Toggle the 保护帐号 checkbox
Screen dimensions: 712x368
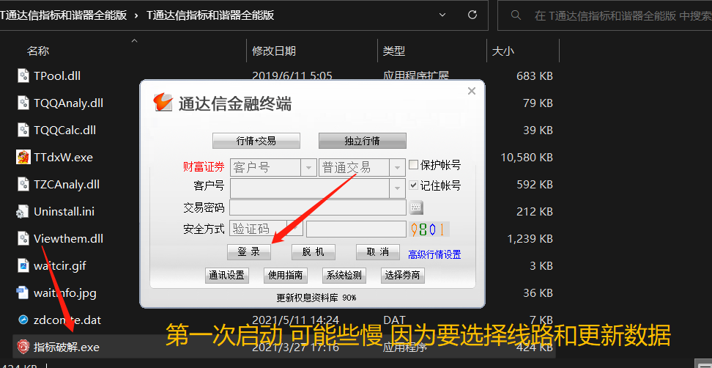[413, 164]
